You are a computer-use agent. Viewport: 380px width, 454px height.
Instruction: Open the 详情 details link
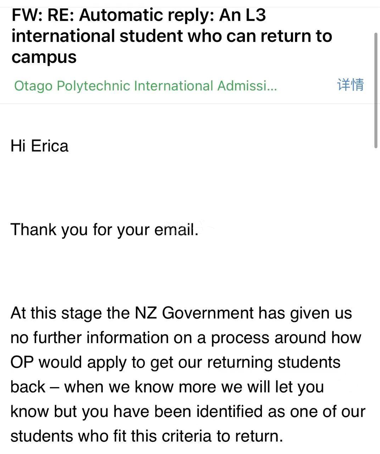[x=350, y=85]
